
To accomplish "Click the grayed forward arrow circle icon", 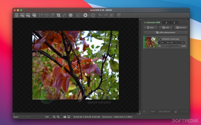I will pyautogui.click(x=93, y=15).
